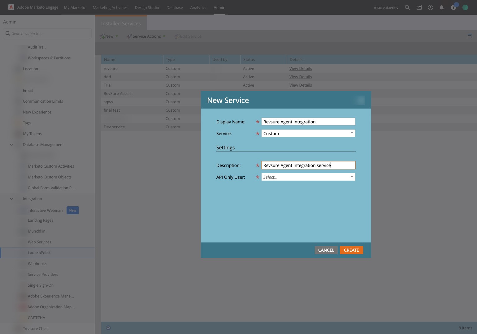Open Treasure Chest
The image size is (477, 334).
[x=36, y=328]
